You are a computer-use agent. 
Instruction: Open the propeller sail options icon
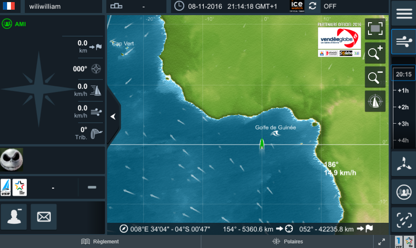pyautogui.click(x=404, y=164)
